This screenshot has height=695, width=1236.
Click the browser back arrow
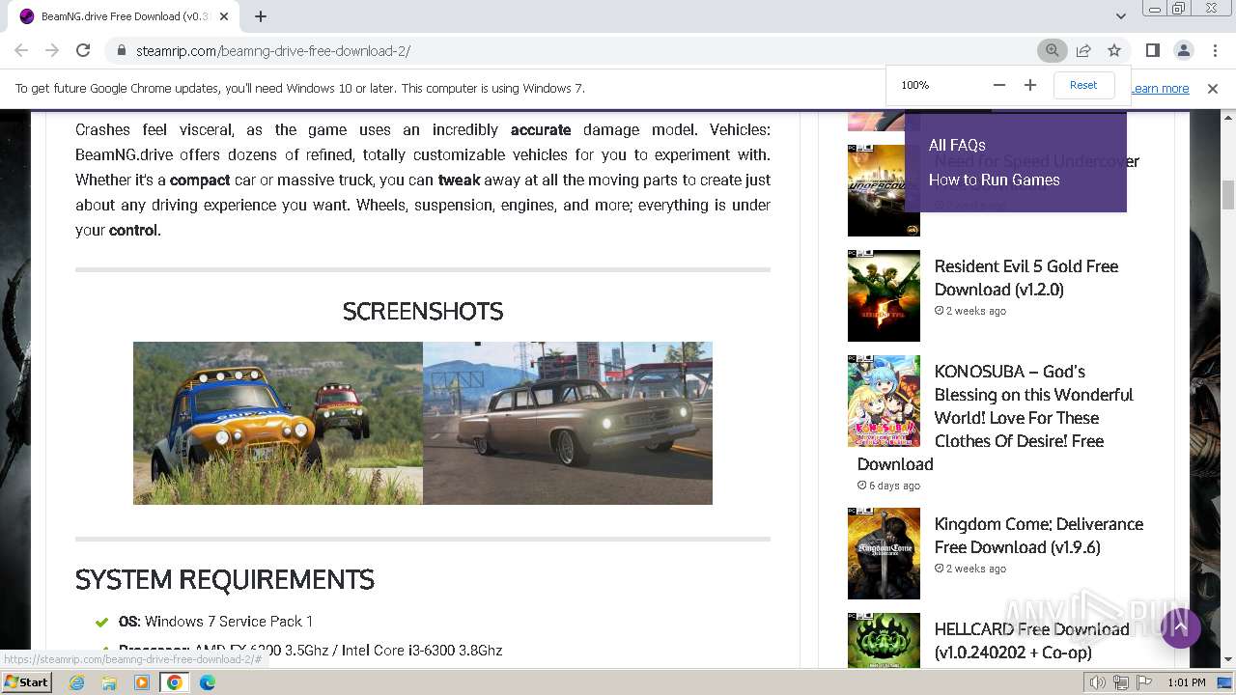coord(21,50)
